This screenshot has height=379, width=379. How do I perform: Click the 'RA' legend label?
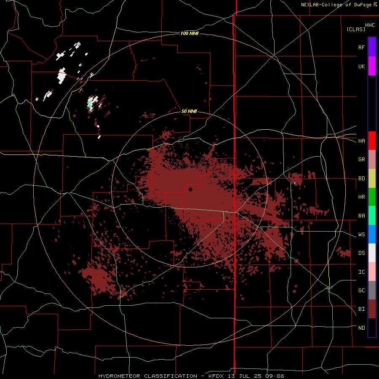click(361, 216)
